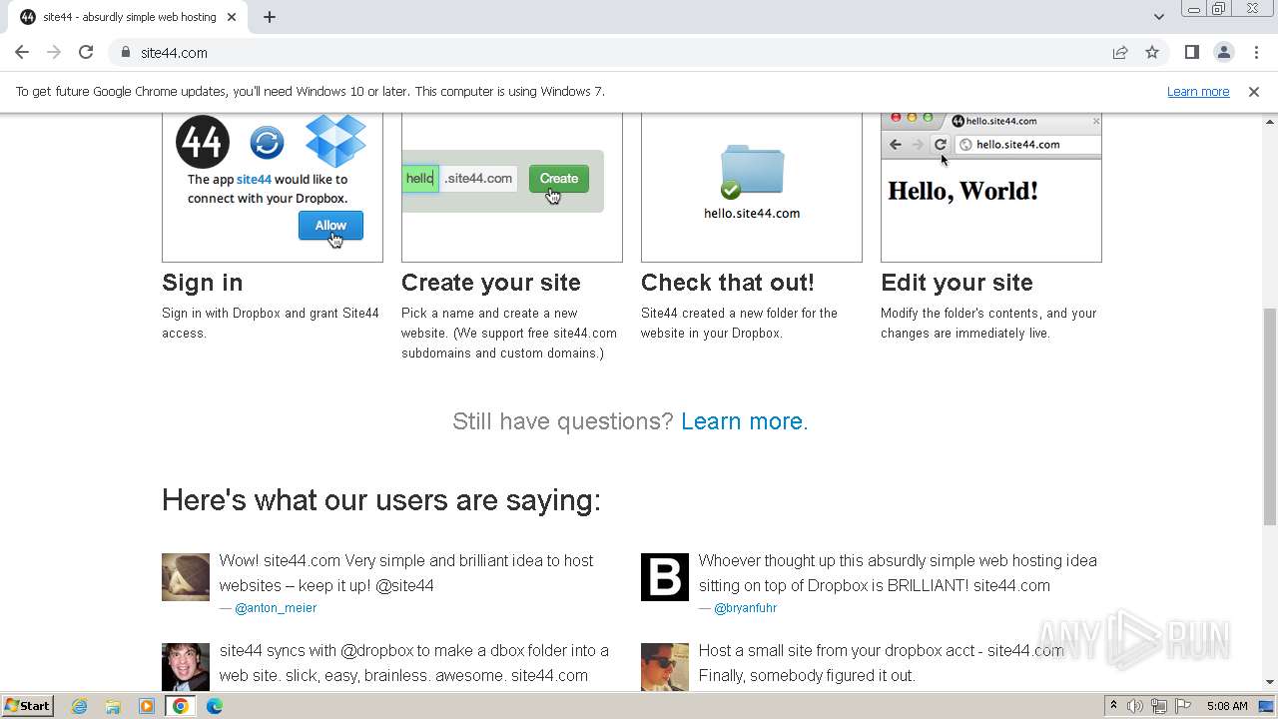Image resolution: width=1278 pixels, height=719 pixels.
Task: Open a new browser tab
Action: coord(270,17)
